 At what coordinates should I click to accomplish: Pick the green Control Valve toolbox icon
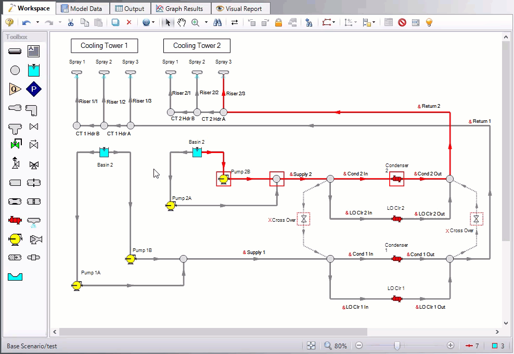(x=16, y=144)
